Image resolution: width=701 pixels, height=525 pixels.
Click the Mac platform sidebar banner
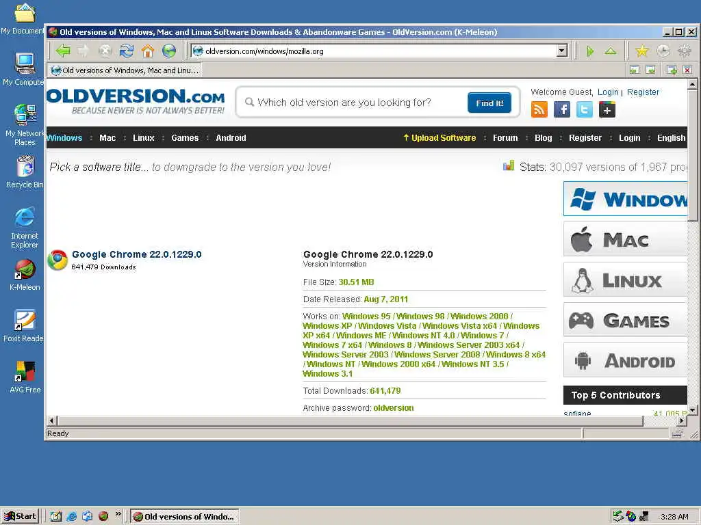[625, 240]
